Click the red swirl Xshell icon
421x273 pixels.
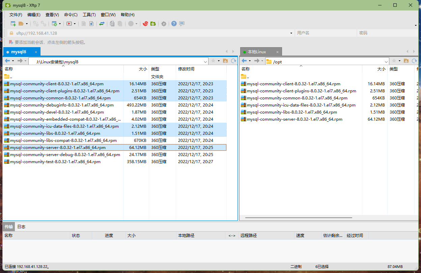point(145,24)
